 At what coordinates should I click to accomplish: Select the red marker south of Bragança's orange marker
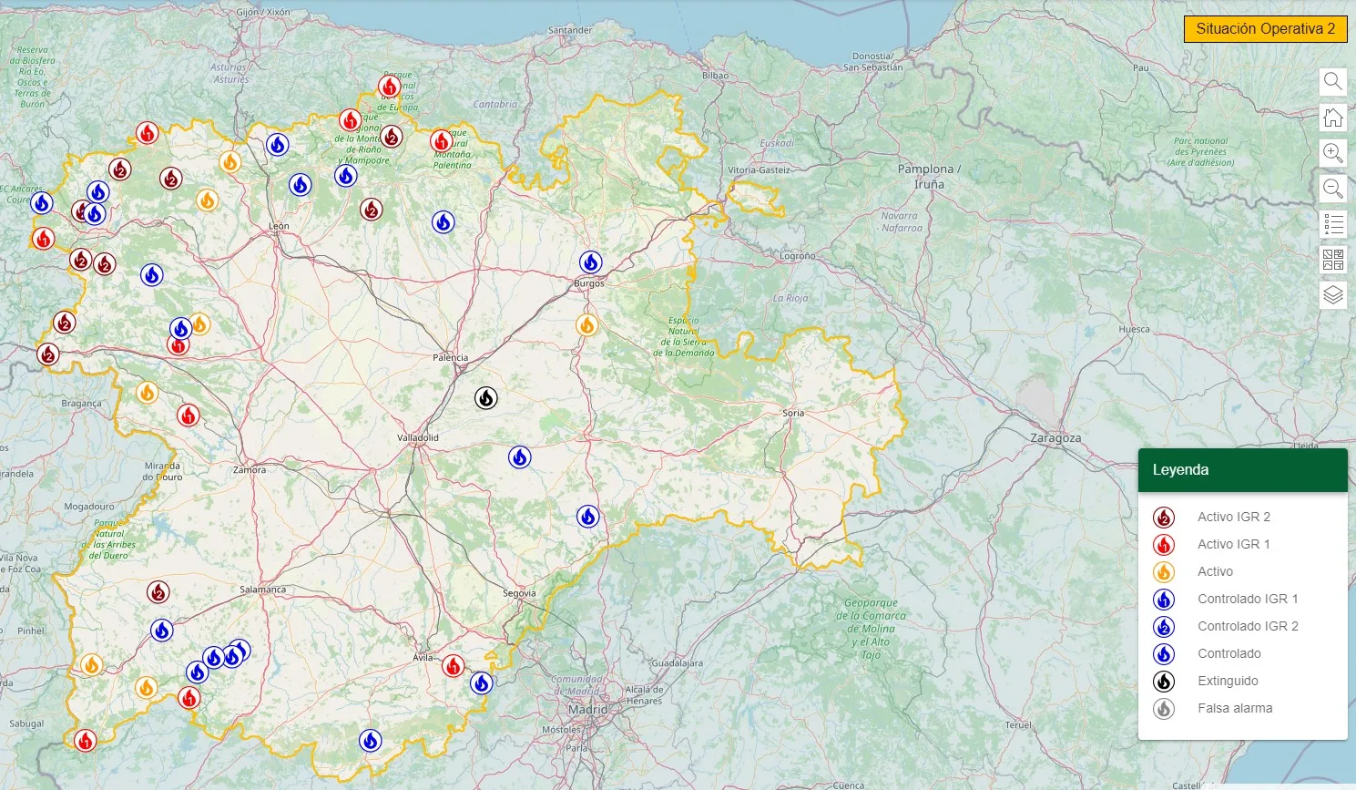(188, 416)
